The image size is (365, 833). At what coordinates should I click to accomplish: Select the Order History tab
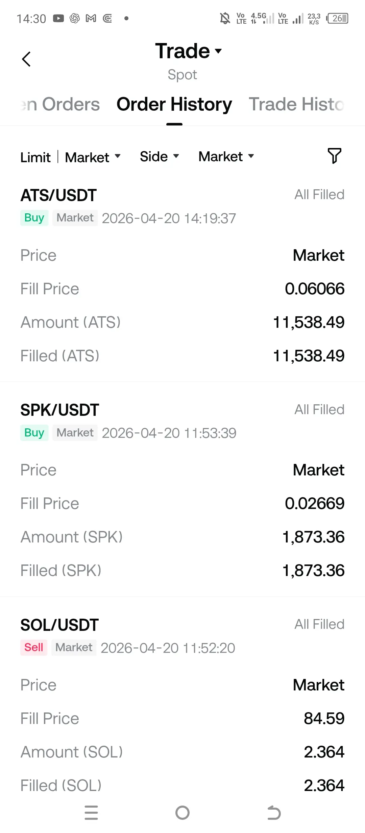point(174,104)
